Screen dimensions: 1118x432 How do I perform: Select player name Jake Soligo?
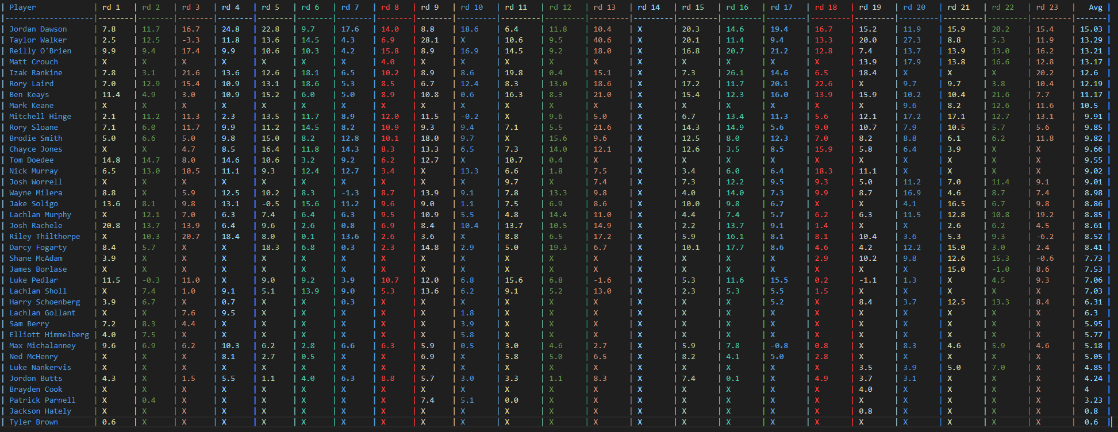(33, 204)
